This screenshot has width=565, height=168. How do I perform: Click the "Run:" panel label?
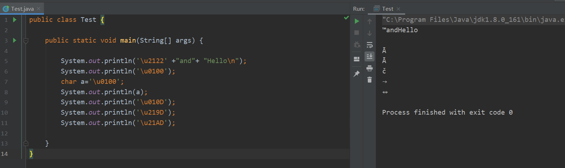[359, 9]
